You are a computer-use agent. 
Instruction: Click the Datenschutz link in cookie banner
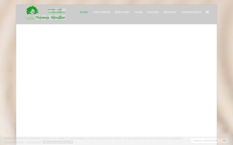(33, 142)
